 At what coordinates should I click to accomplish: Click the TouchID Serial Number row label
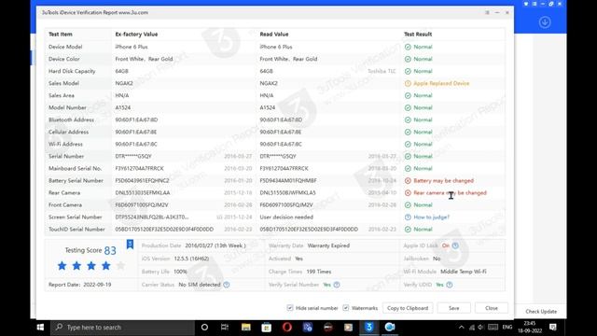(x=76, y=230)
